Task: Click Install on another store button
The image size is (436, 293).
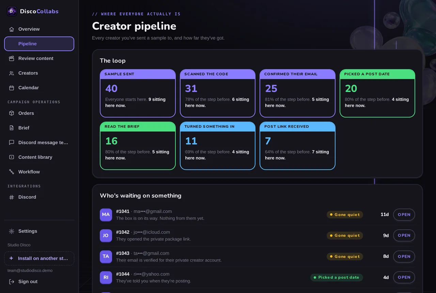Action: (x=39, y=259)
